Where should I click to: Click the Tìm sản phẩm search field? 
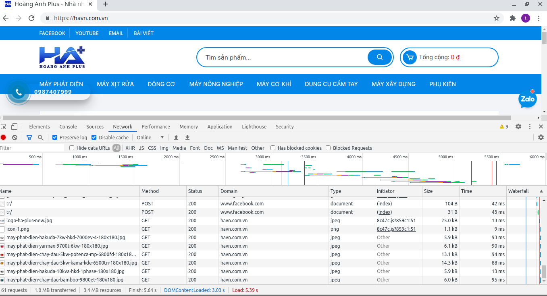282,57
